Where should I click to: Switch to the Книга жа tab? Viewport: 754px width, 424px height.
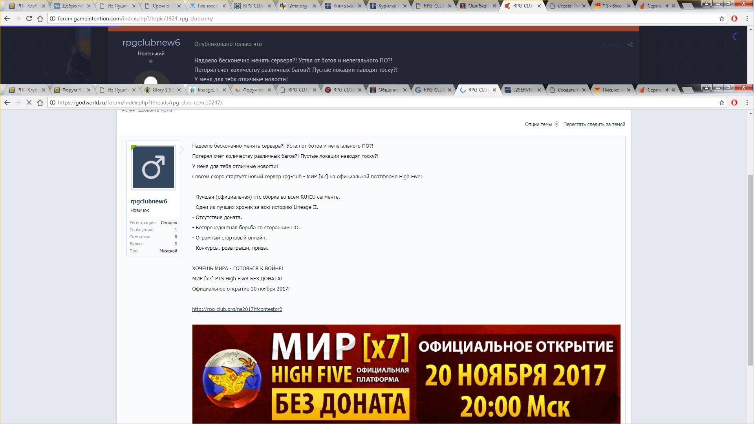pos(344,6)
